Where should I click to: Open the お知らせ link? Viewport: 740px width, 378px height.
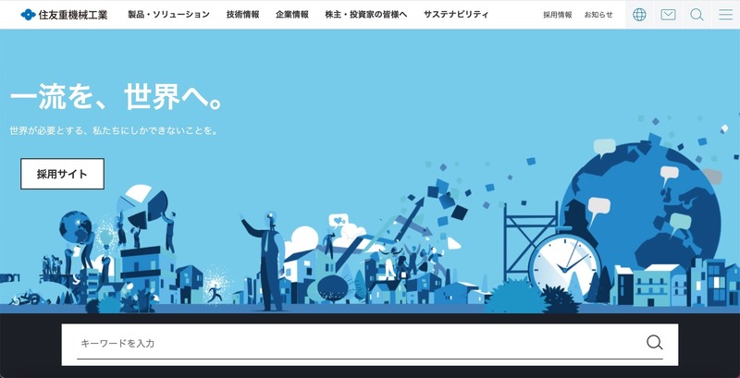tap(598, 15)
